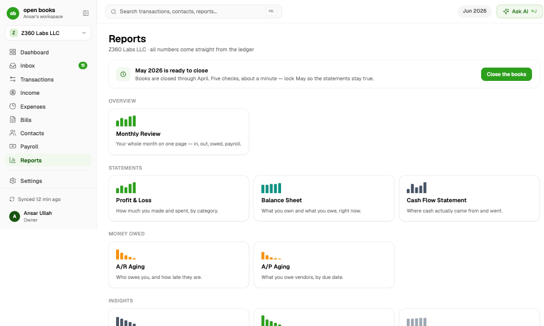The image size is (544, 326).
Task: Click the Close the books button
Action: (x=506, y=74)
